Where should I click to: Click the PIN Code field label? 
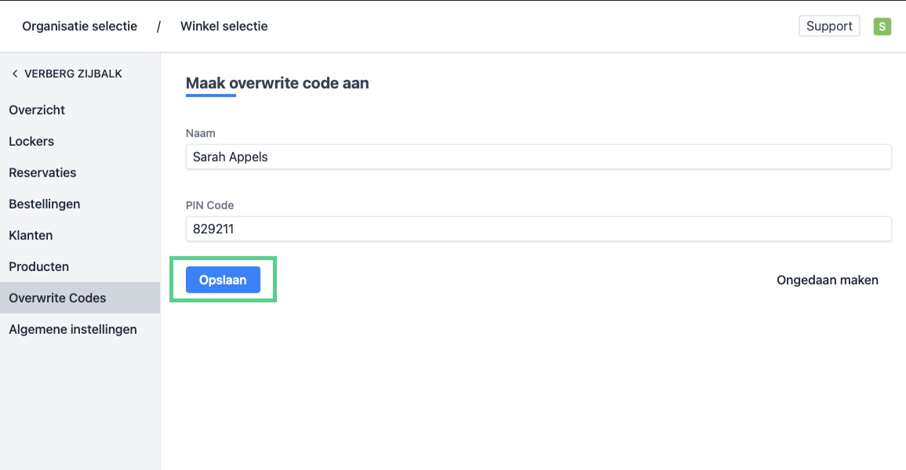click(210, 205)
